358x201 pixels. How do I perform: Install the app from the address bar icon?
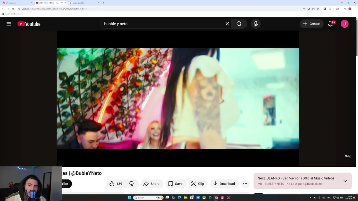[309, 9]
